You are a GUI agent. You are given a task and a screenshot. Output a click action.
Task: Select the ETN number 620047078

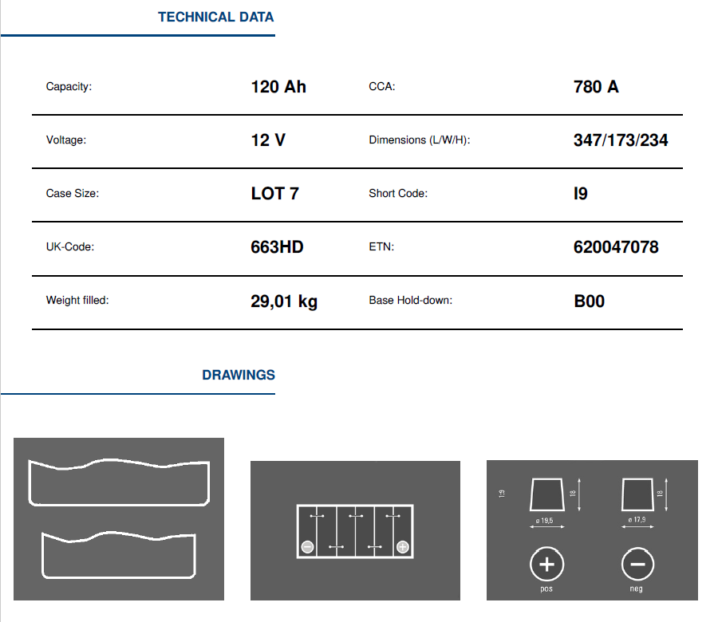616,247
